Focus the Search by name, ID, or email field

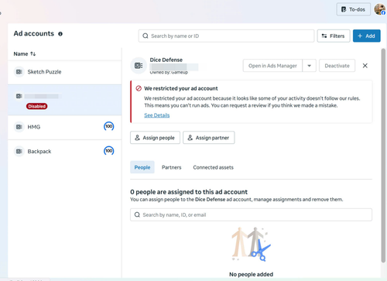(x=251, y=214)
